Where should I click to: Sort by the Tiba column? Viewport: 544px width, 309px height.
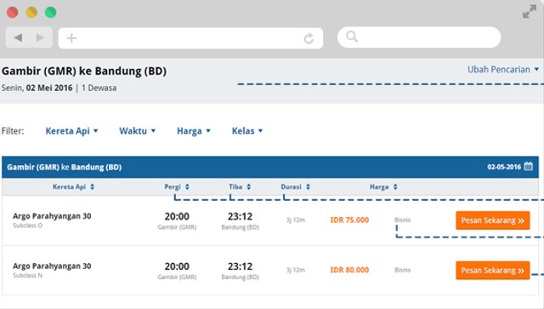coord(240,187)
